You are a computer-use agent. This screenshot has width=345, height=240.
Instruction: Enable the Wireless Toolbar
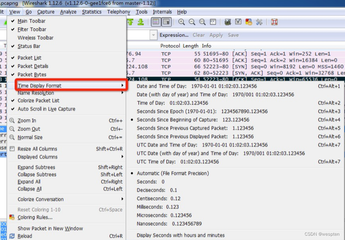point(67,38)
